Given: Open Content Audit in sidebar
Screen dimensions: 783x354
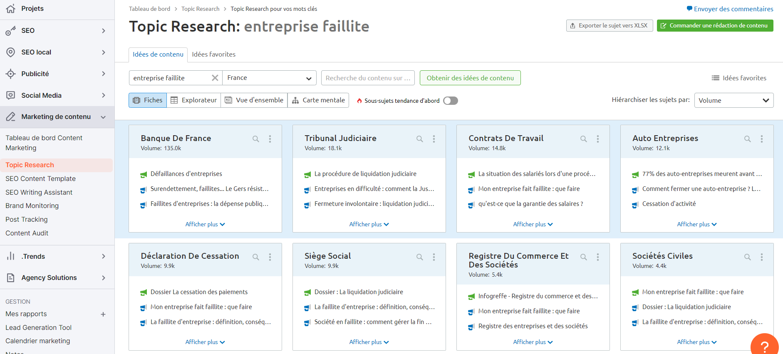Looking at the screenshot, I should point(27,233).
